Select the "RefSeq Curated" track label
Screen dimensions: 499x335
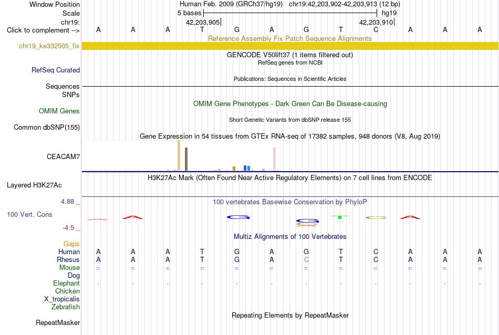click(55, 70)
